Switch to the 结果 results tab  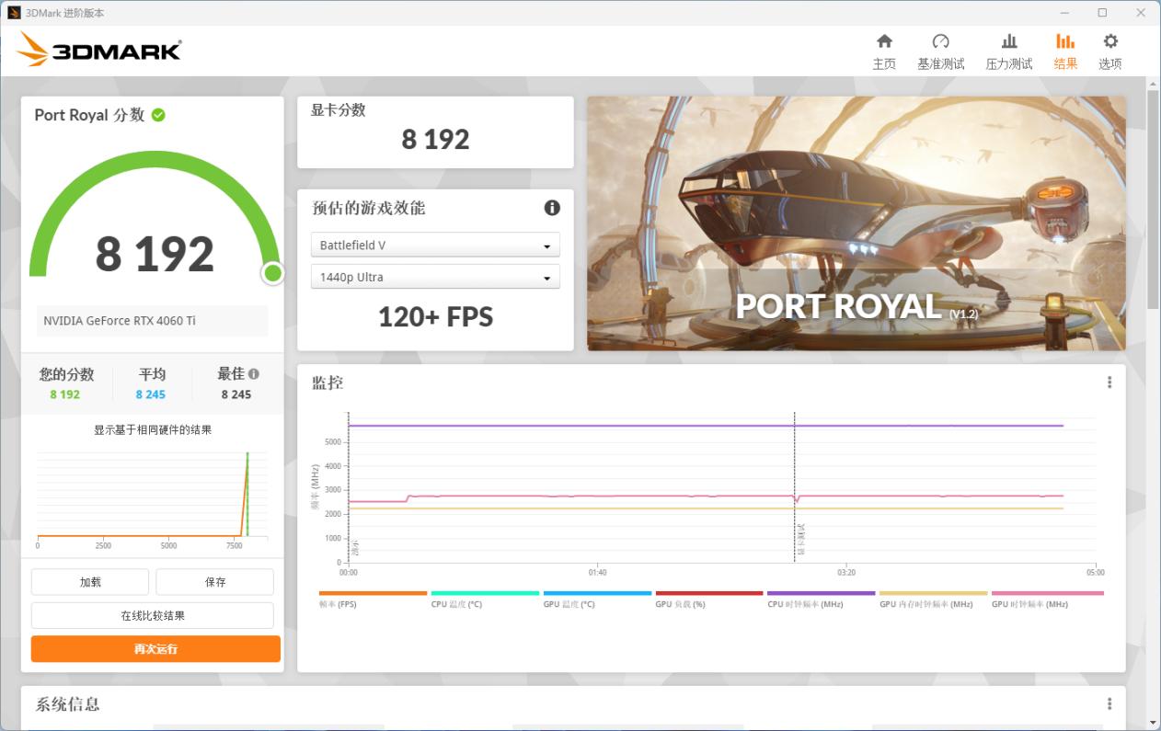[x=1064, y=51]
